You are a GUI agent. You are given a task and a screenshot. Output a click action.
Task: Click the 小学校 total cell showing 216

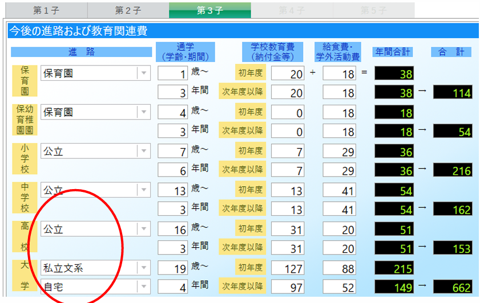(453, 170)
